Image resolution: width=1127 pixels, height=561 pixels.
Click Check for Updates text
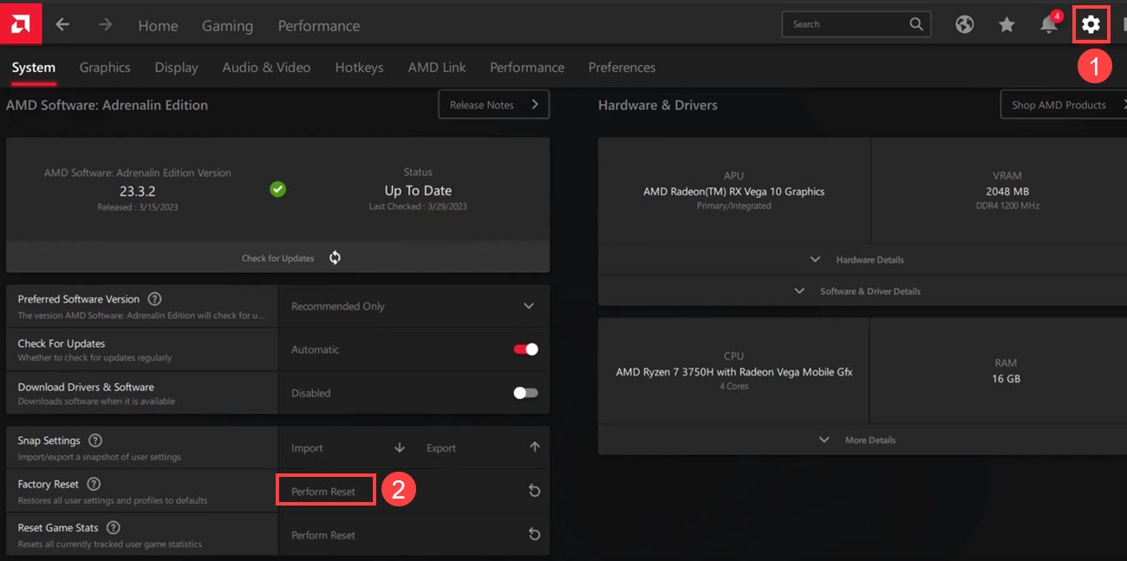point(277,258)
